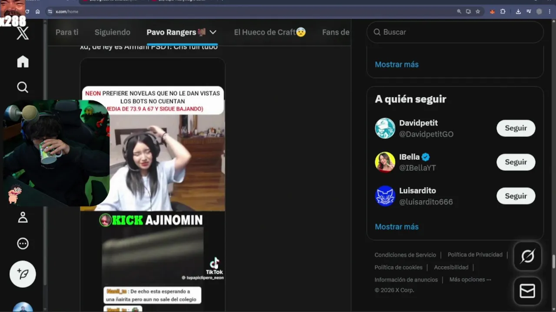
Task: Open Accesibilidad footer link
Action: 451,267
